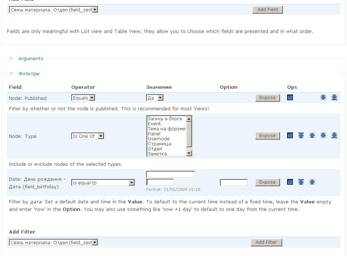Click the 'Node: Published' field label
The image size is (347, 256).
(x=28, y=98)
